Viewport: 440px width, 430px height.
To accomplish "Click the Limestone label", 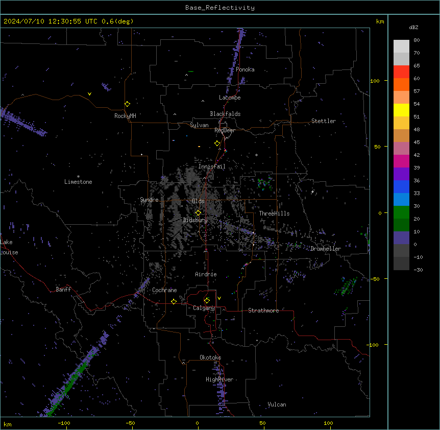I will (x=78, y=182).
